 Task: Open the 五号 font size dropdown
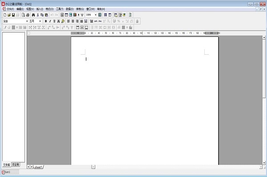[40, 21]
